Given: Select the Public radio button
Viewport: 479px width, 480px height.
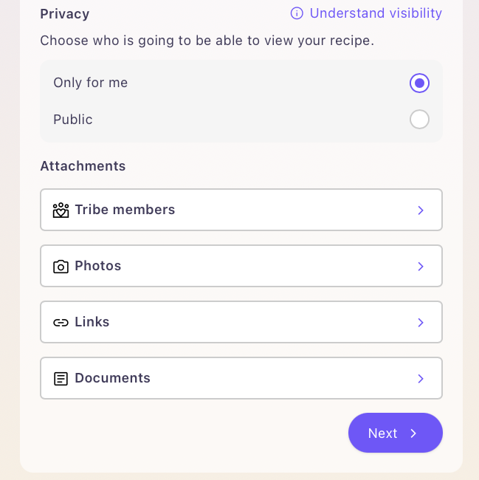Looking at the screenshot, I should click(419, 120).
